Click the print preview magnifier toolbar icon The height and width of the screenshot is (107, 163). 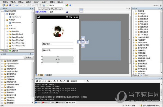point(14,5)
